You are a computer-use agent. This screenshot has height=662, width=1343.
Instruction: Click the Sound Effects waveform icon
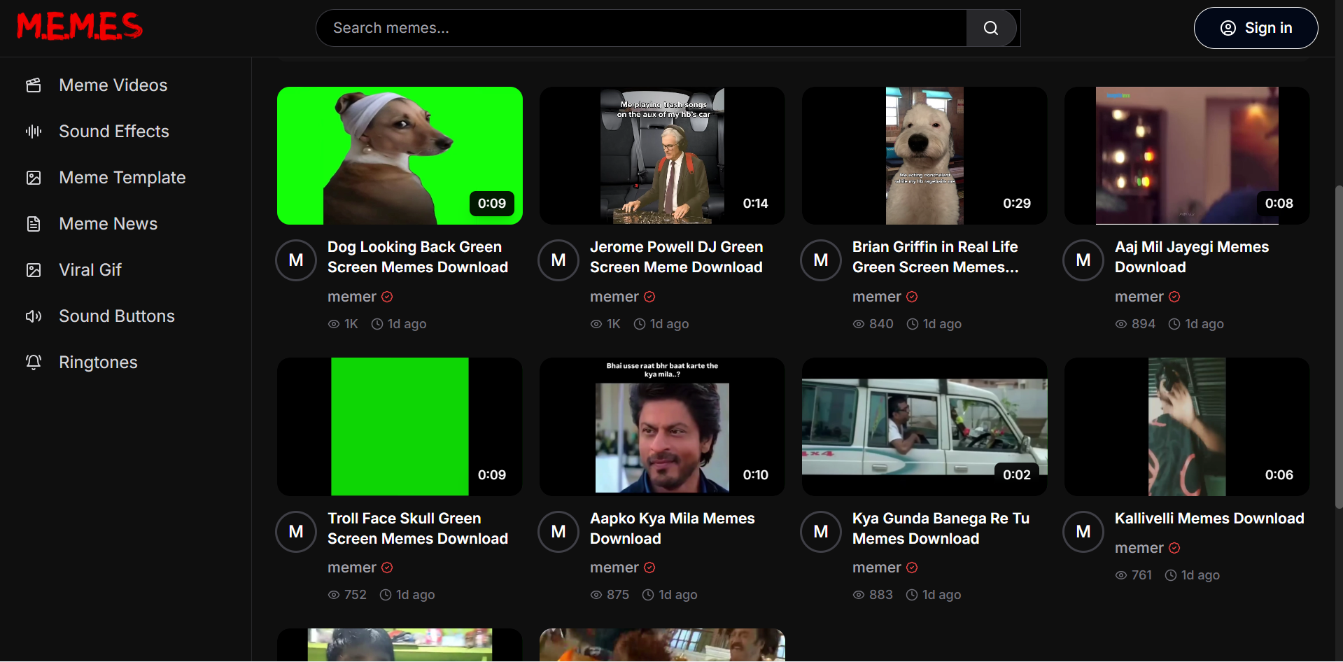coord(34,131)
